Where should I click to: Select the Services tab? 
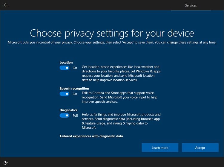191,5
